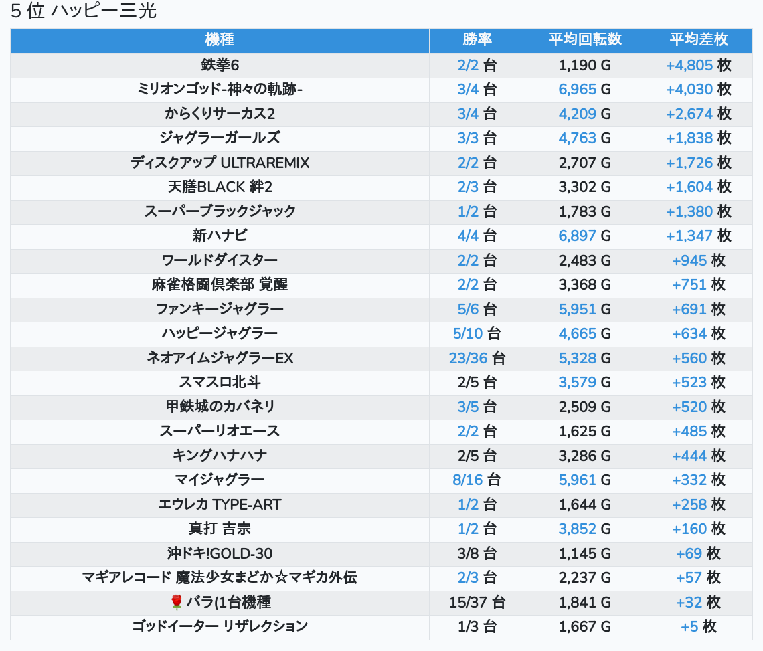Click the +1,726 枚 difference value
Viewport: 763px width, 651px height.
[698, 163]
